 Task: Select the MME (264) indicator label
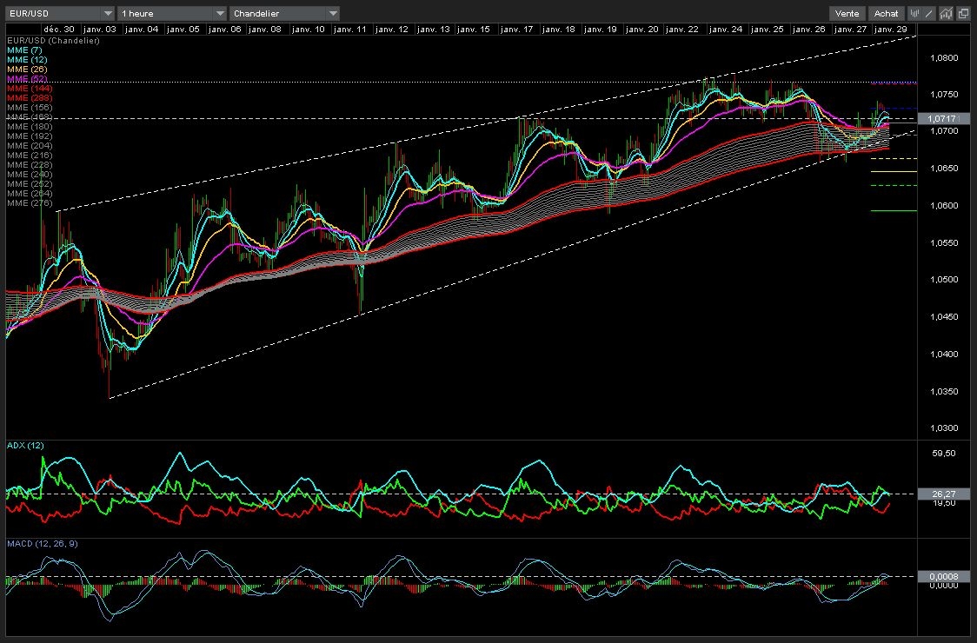click(30, 194)
